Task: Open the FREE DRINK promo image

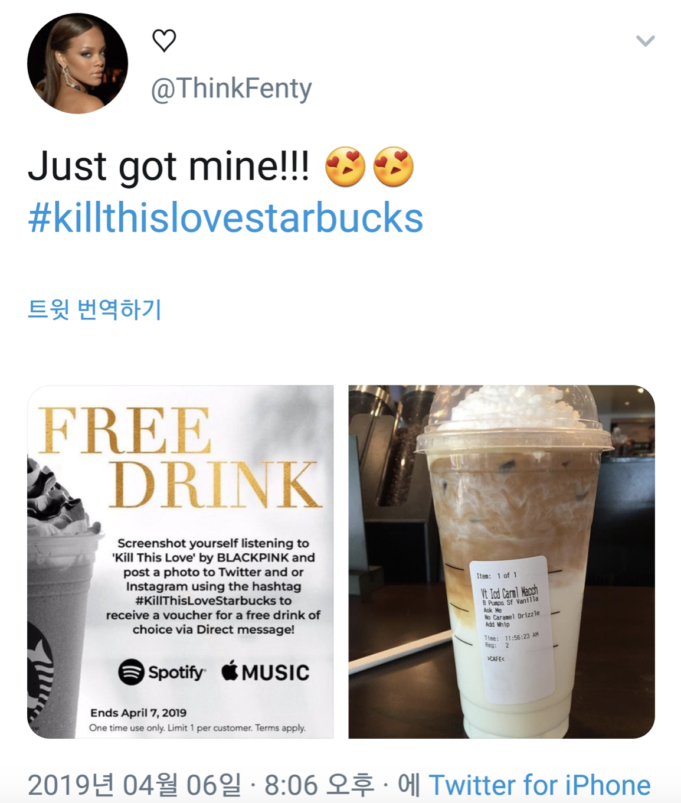Action: [181, 562]
